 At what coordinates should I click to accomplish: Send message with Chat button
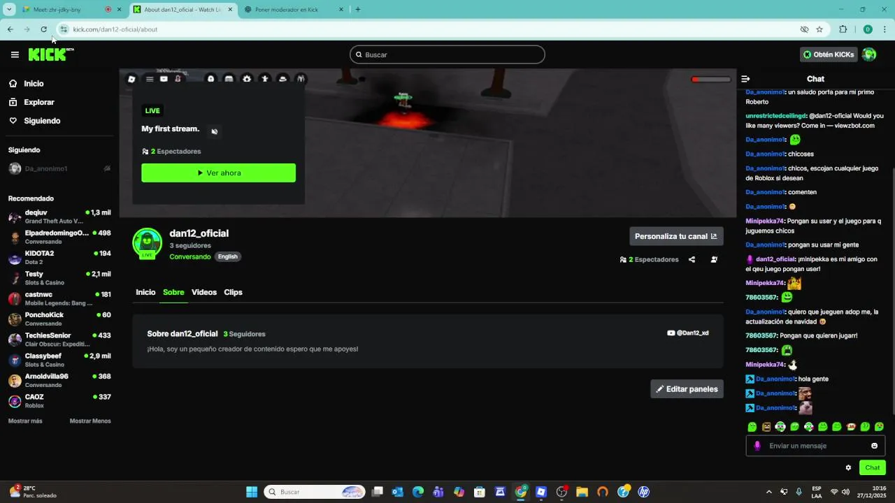[873, 468]
